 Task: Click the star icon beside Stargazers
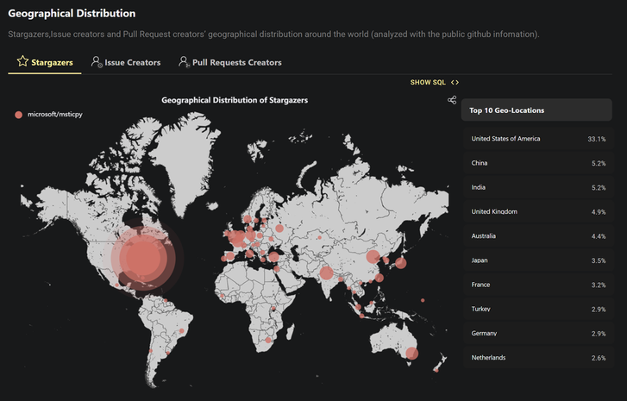tap(22, 61)
